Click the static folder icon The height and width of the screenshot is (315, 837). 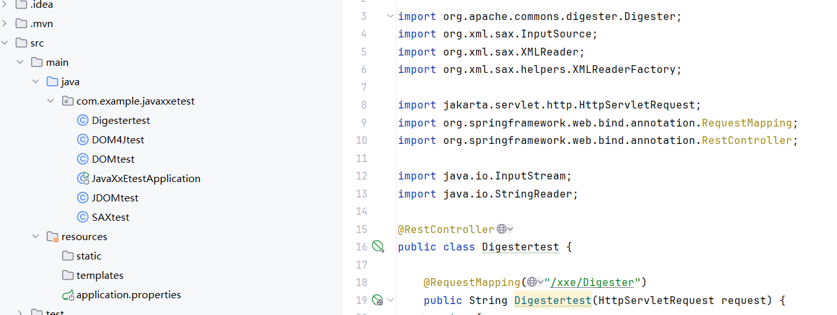(67, 256)
